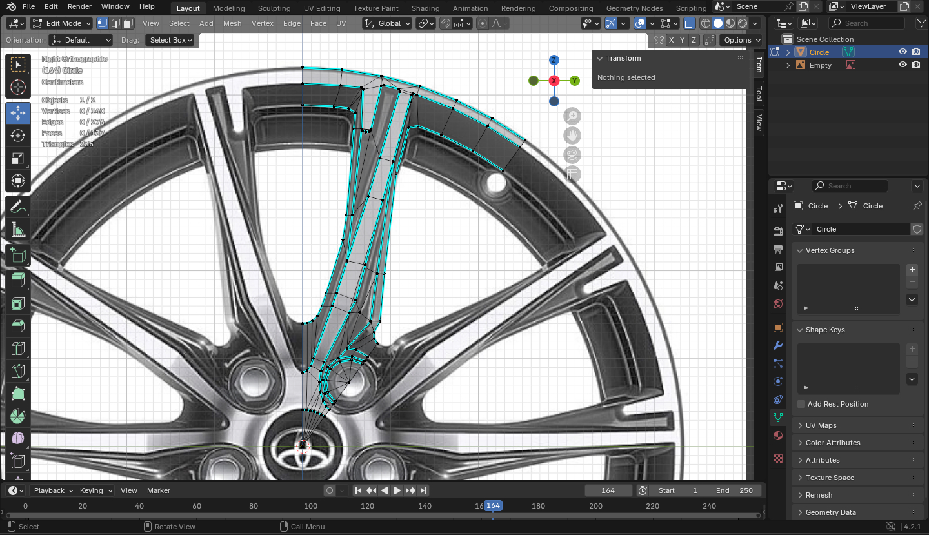The width and height of the screenshot is (929, 535).
Task: Open the Tool tab in sidebar
Action: tap(759, 94)
